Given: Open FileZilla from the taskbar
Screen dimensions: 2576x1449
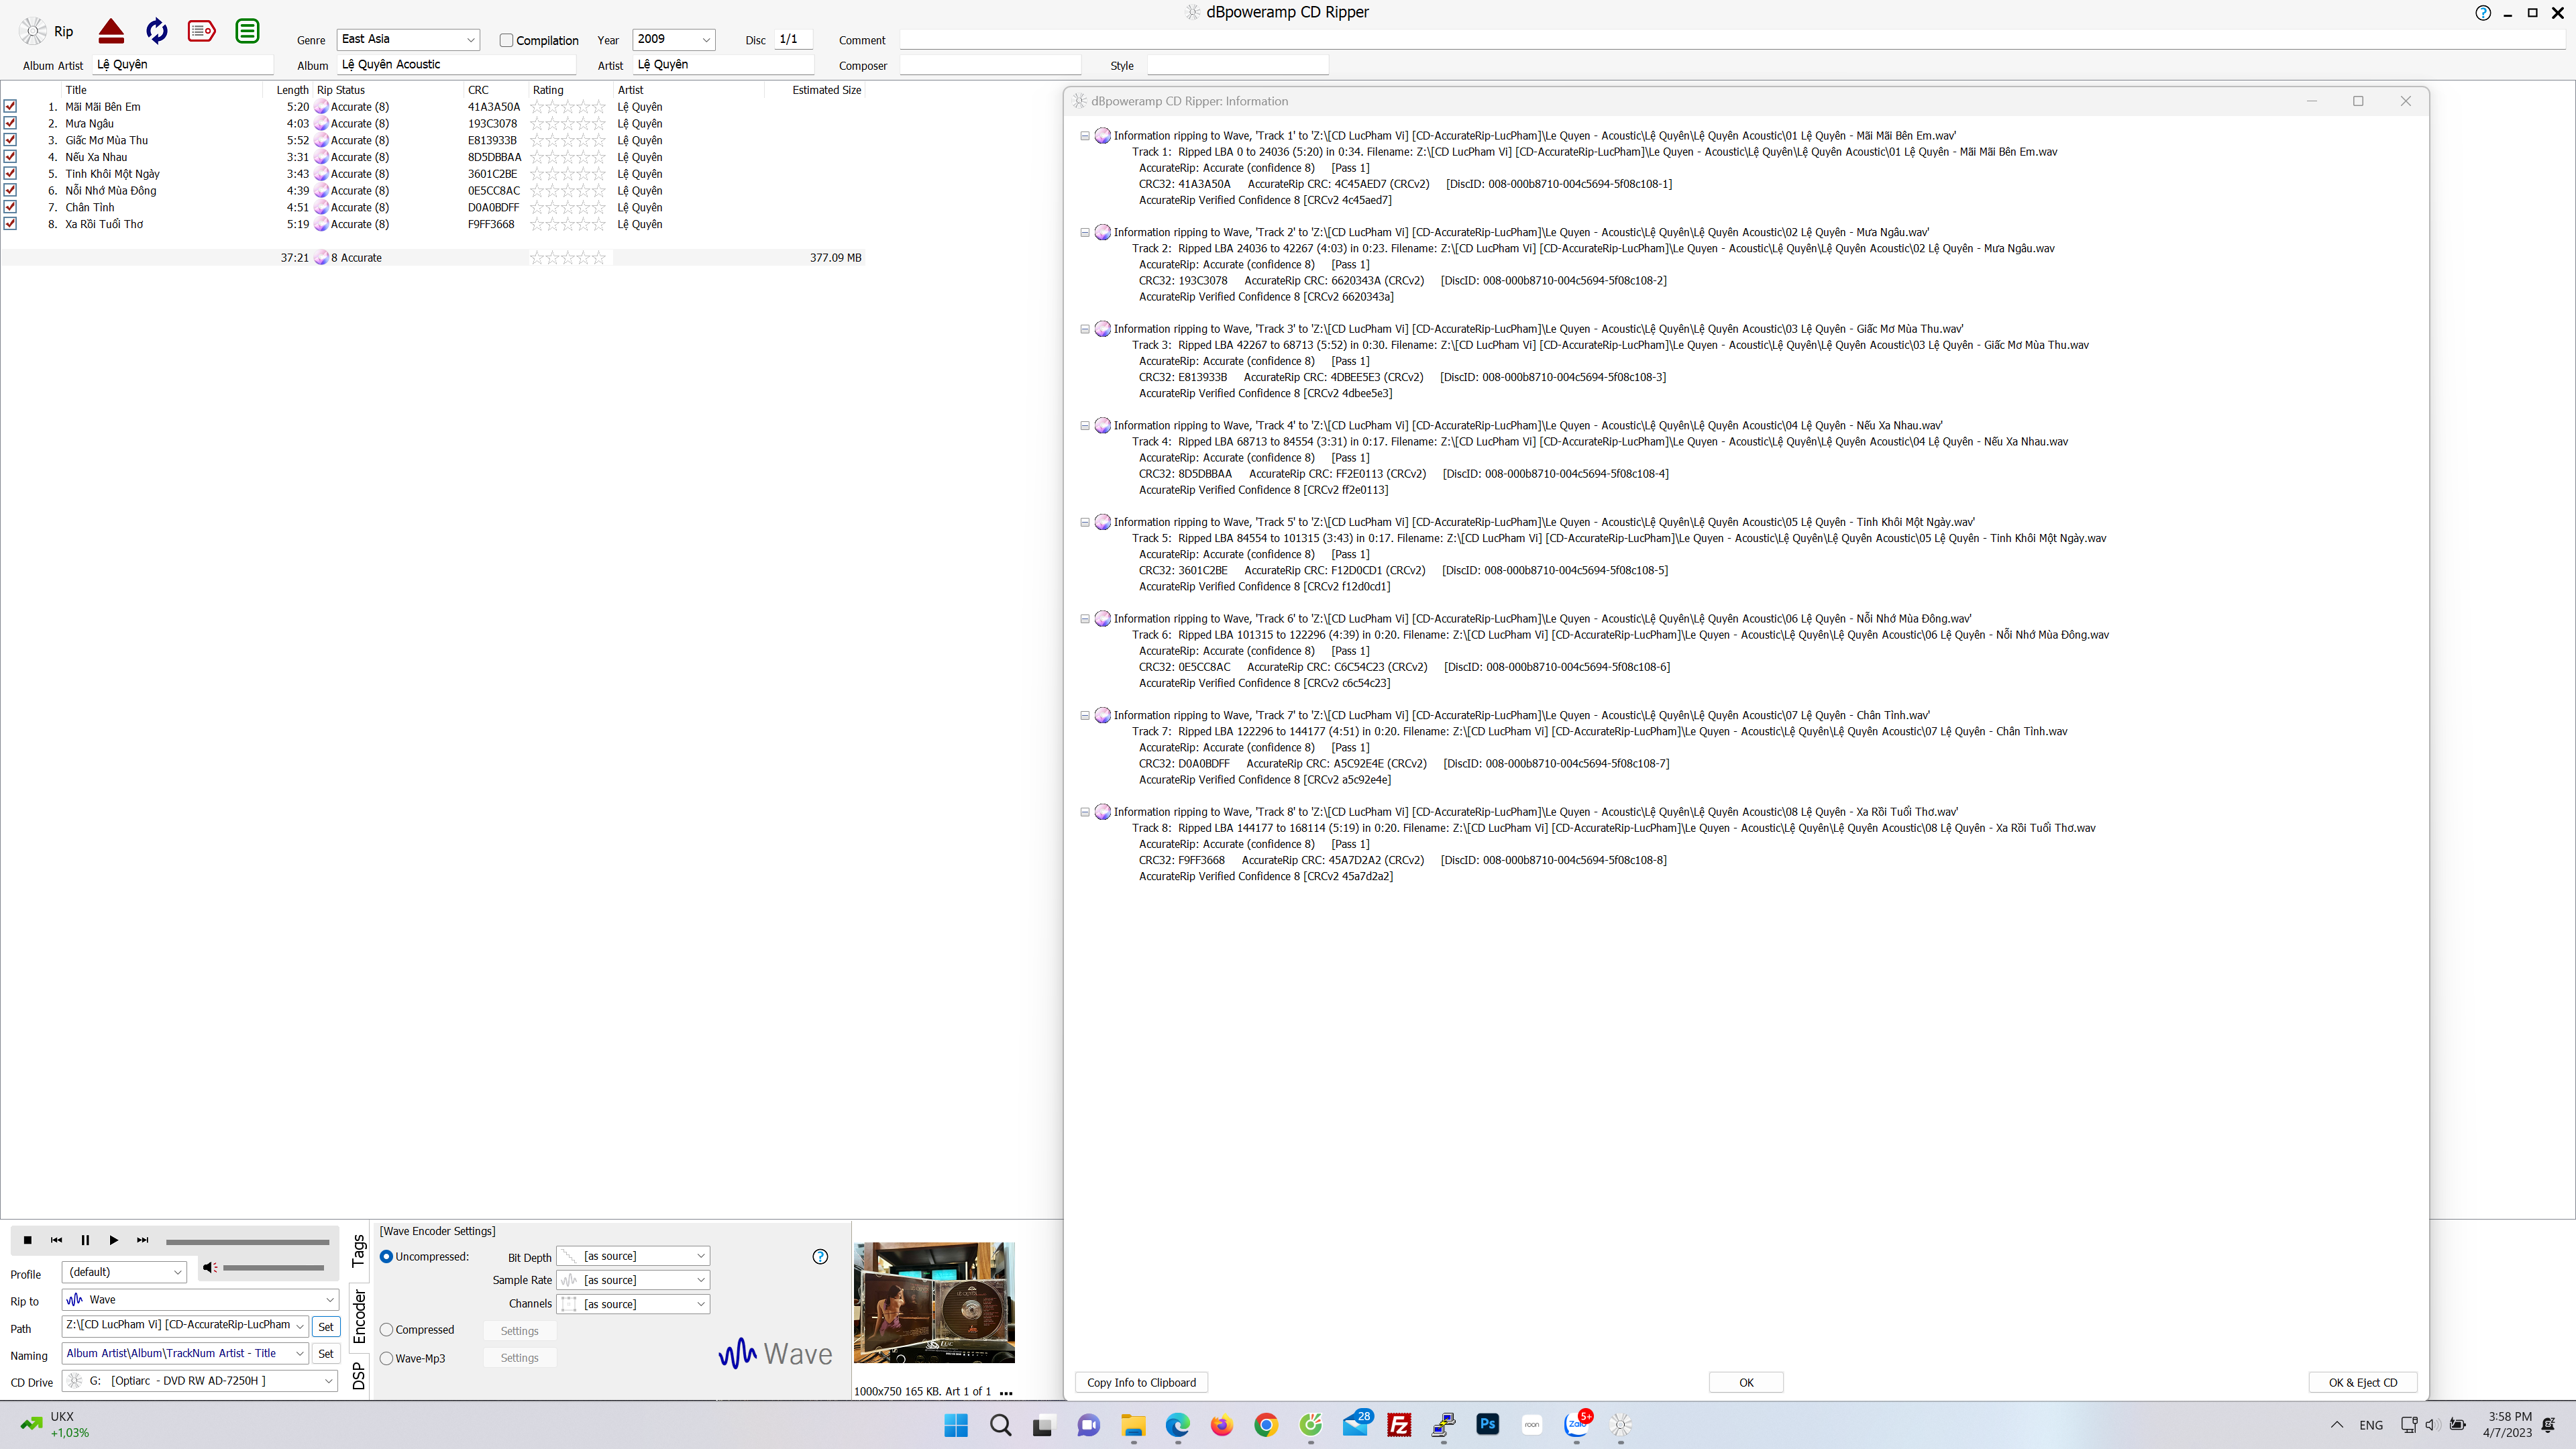Looking at the screenshot, I should (x=1399, y=1425).
